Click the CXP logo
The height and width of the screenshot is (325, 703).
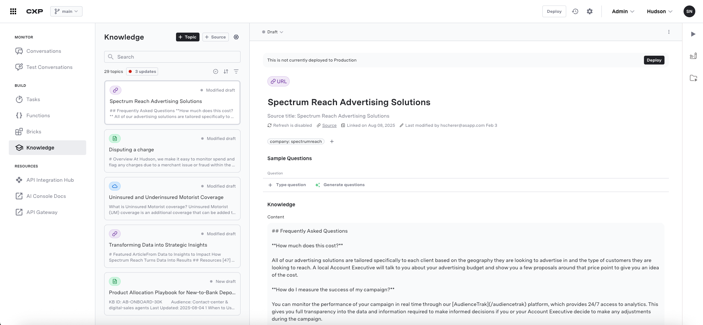click(34, 11)
